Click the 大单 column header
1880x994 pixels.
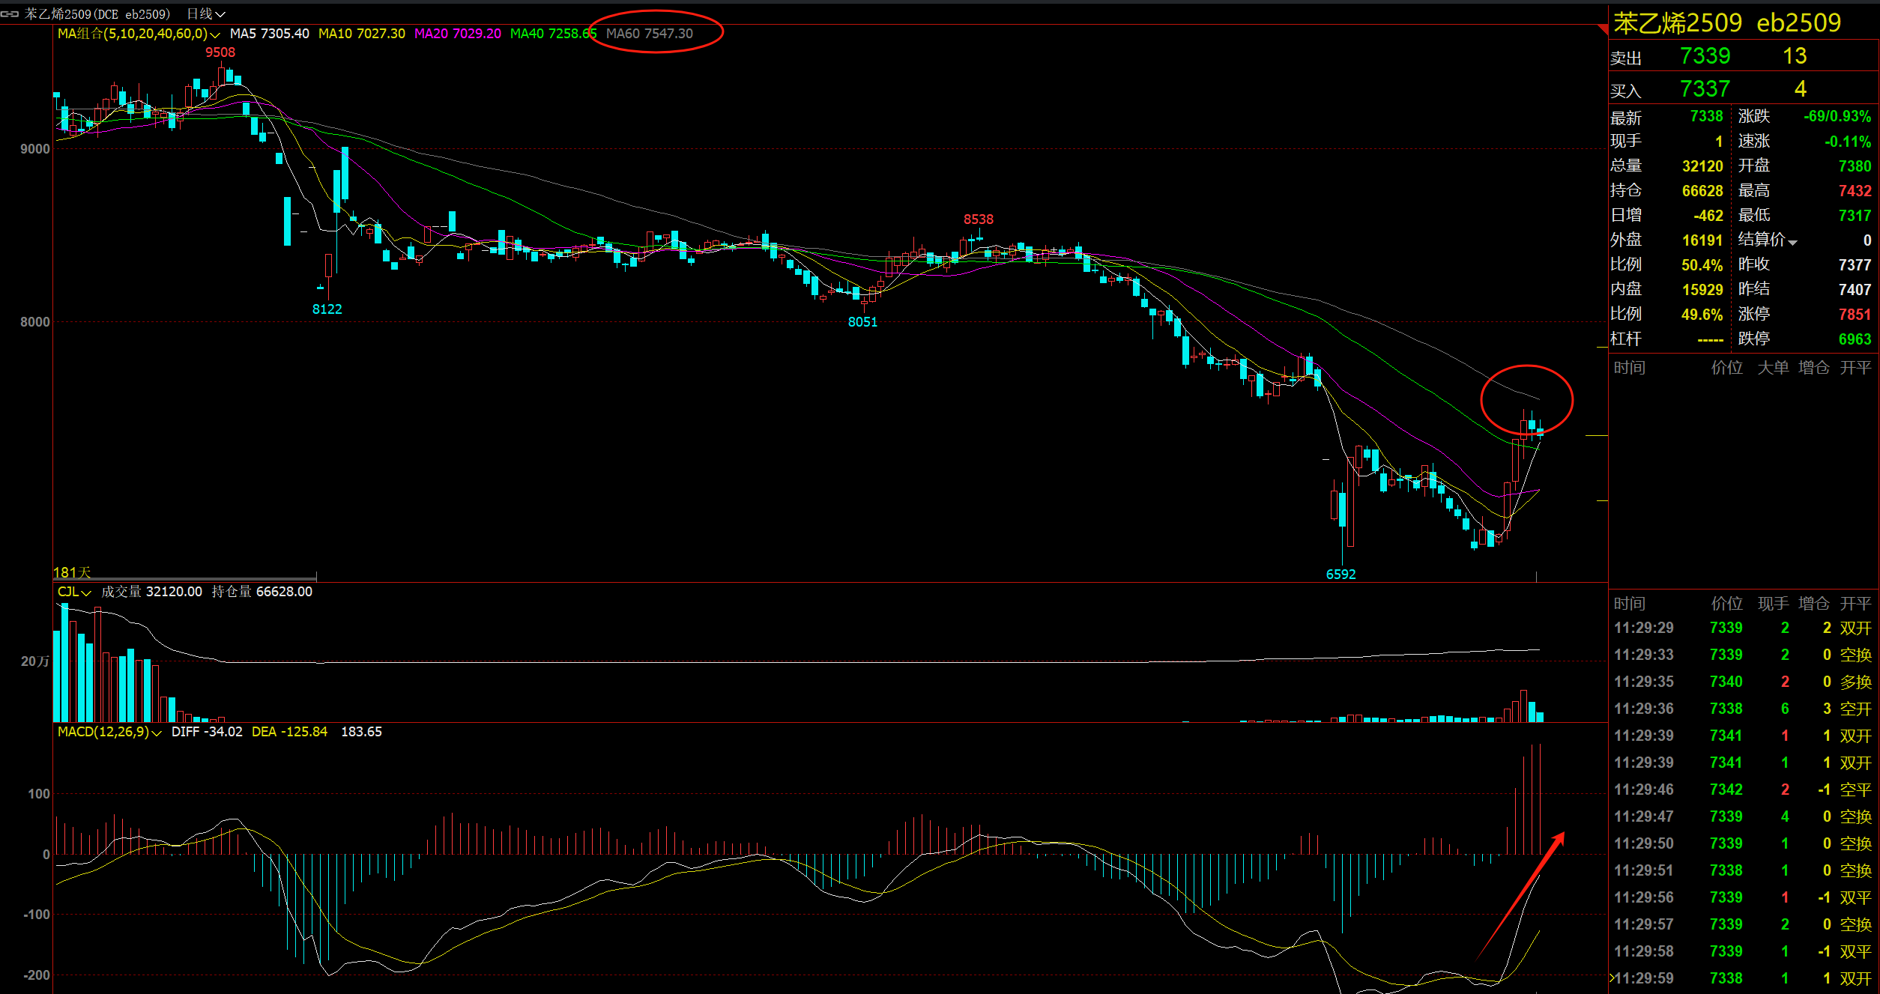pyautogui.click(x=1773, y=368)
